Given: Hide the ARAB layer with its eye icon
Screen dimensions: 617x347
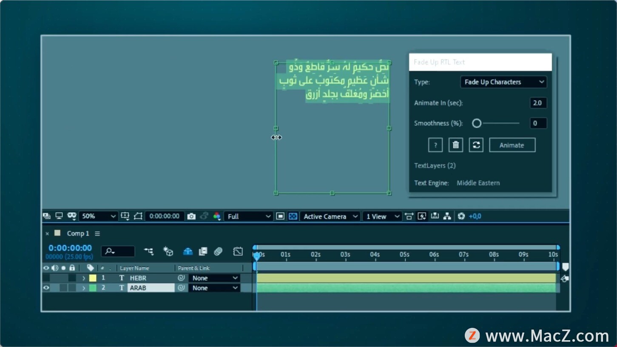Looking at the screenshot, I should (x=46, y=287).
